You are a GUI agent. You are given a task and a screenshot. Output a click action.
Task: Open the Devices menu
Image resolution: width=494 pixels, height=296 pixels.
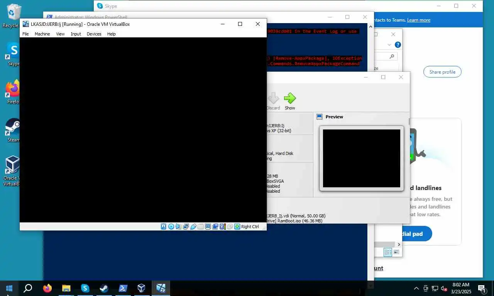[94, 34]
